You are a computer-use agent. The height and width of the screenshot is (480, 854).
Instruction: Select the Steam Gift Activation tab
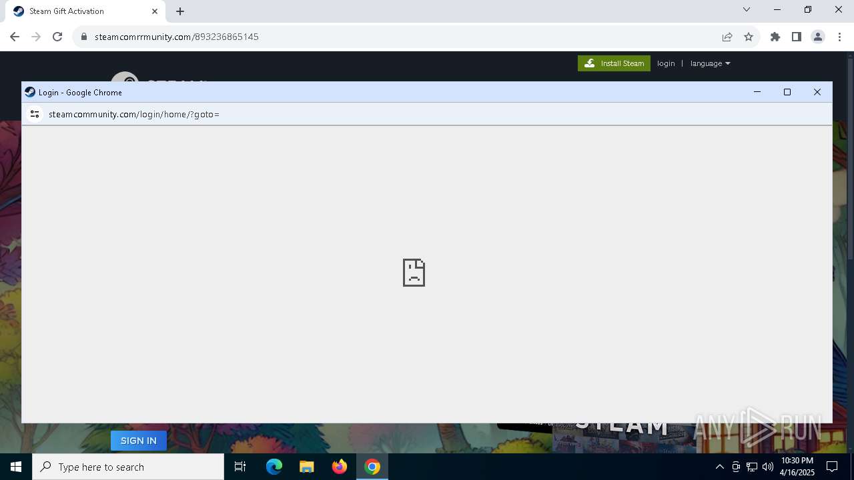[85, 11]
